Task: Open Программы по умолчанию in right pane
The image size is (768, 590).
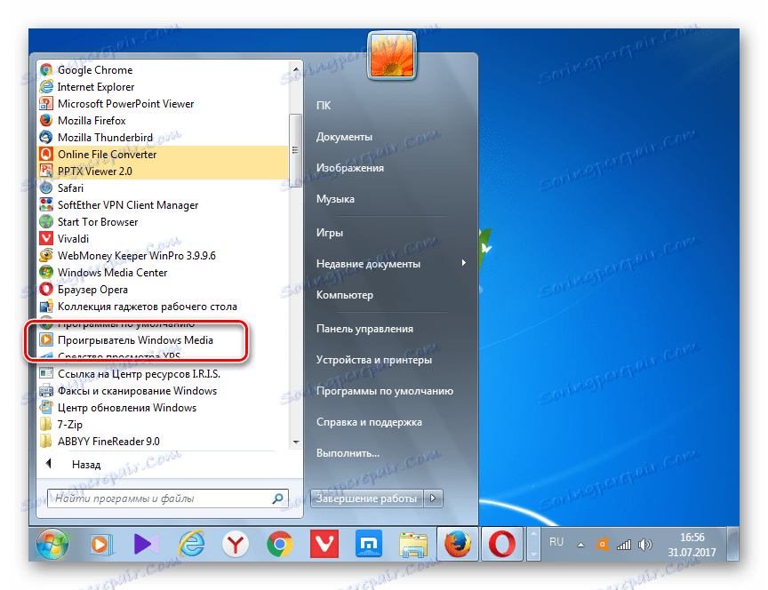Action: [x=385, y=391]
